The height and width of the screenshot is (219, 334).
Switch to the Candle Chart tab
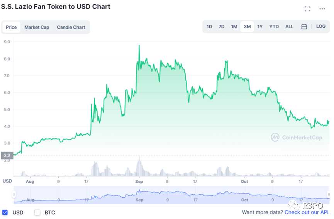pos(71,27)
